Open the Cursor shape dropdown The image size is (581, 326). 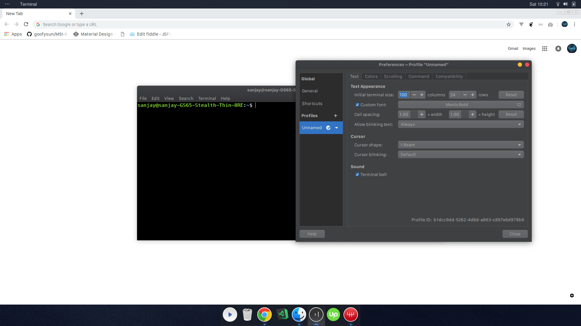point(461,145)
